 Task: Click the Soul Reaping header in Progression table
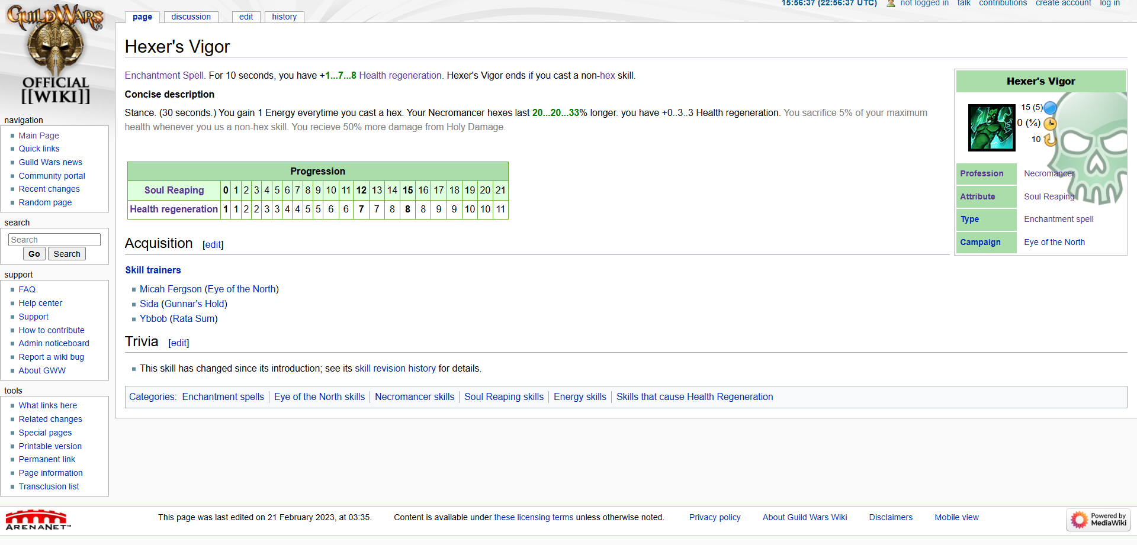[x=174, y=190]
